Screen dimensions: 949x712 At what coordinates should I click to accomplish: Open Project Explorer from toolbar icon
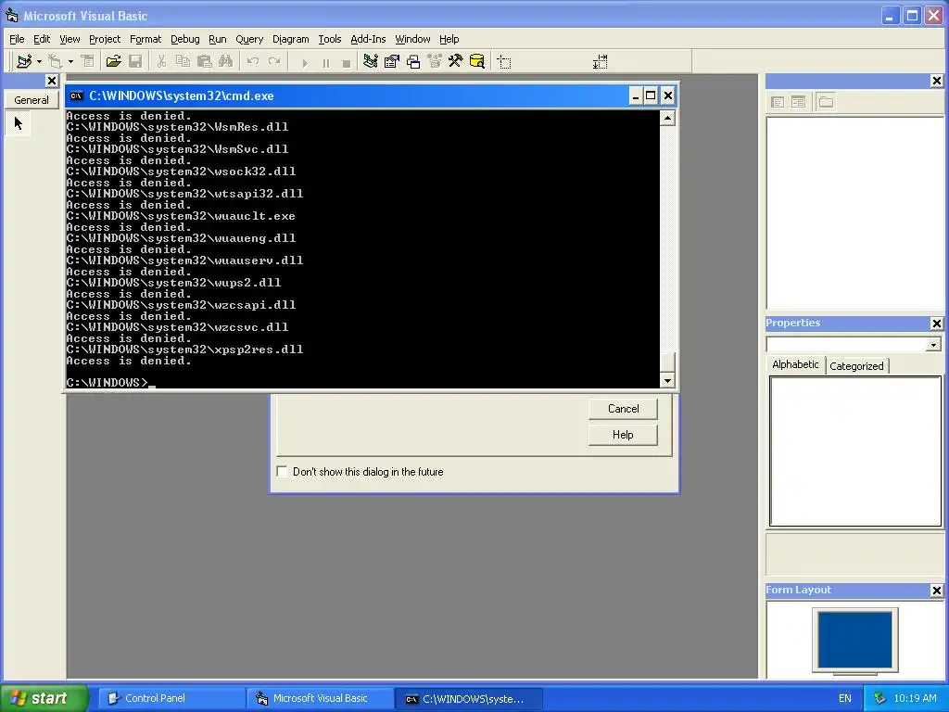(x=371, y=61)
